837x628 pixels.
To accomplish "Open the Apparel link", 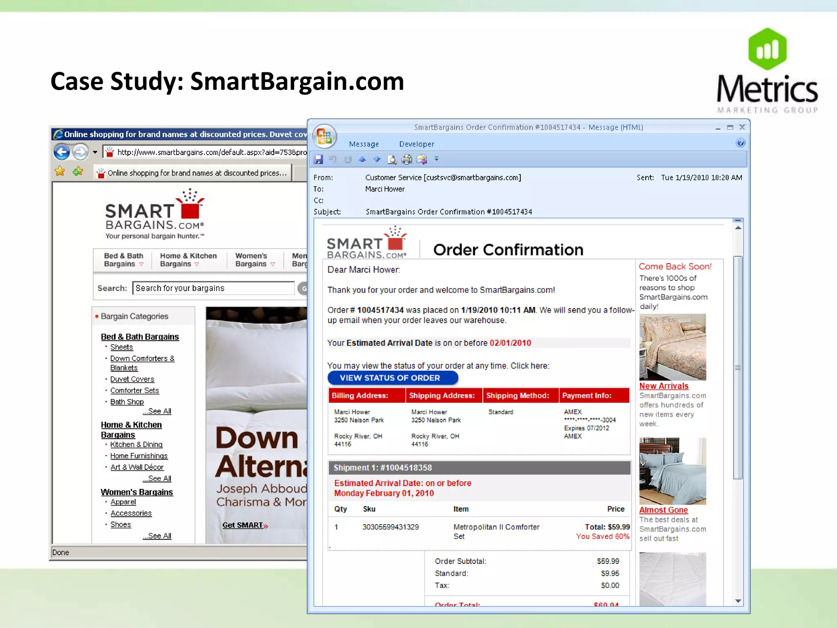I will pyautogui.click(x=123, y=502).
